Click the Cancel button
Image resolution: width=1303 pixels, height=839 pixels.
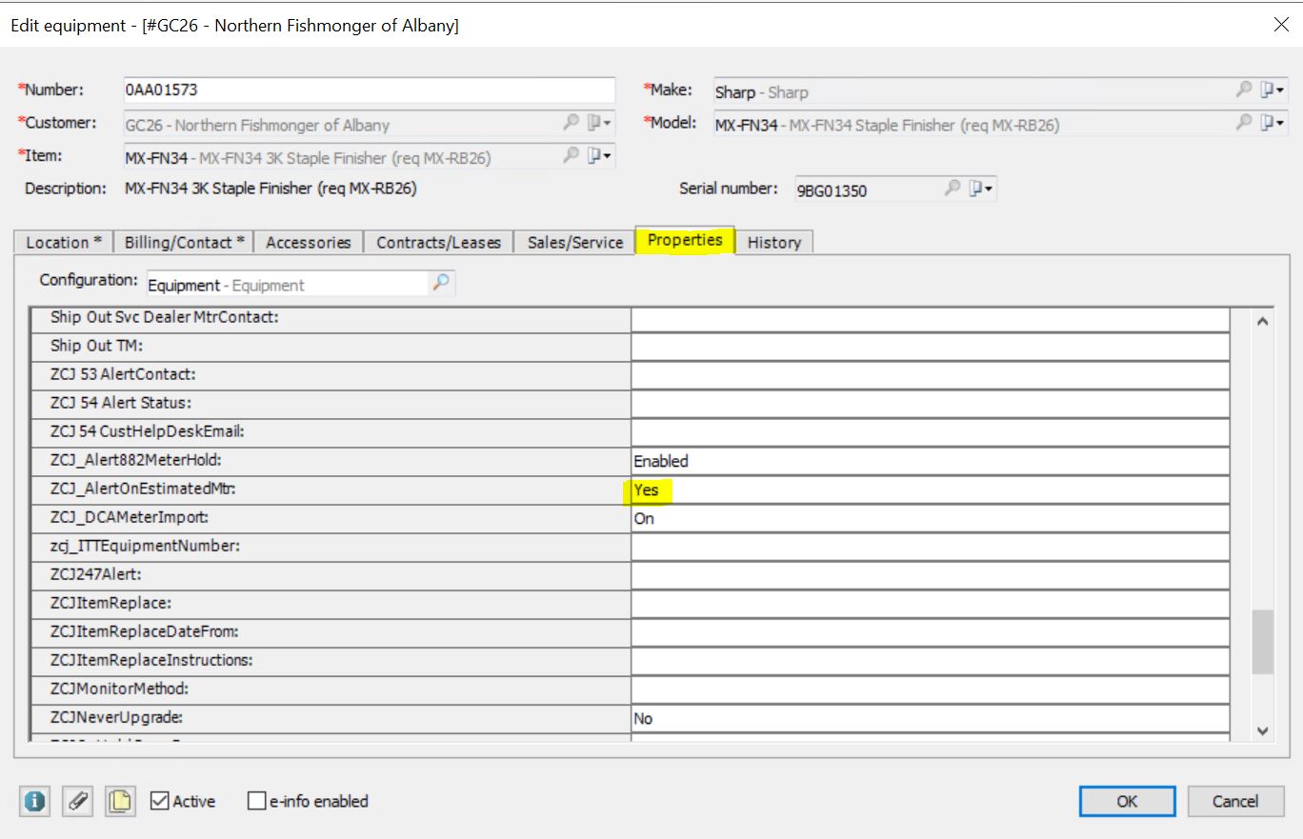(x=1235, y=801)
